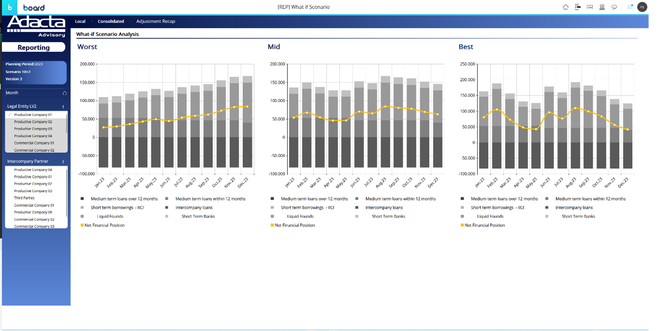This screenshot has width=658, height=331.
Task: Select Third Parties in Intercompany Partner
Action: (x=24, y=198)
